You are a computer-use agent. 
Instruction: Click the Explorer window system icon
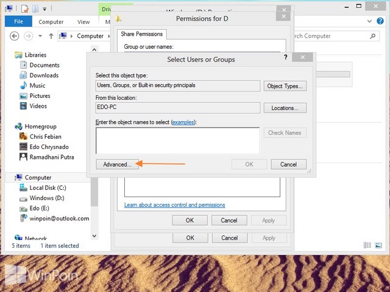tap(9, 9)
